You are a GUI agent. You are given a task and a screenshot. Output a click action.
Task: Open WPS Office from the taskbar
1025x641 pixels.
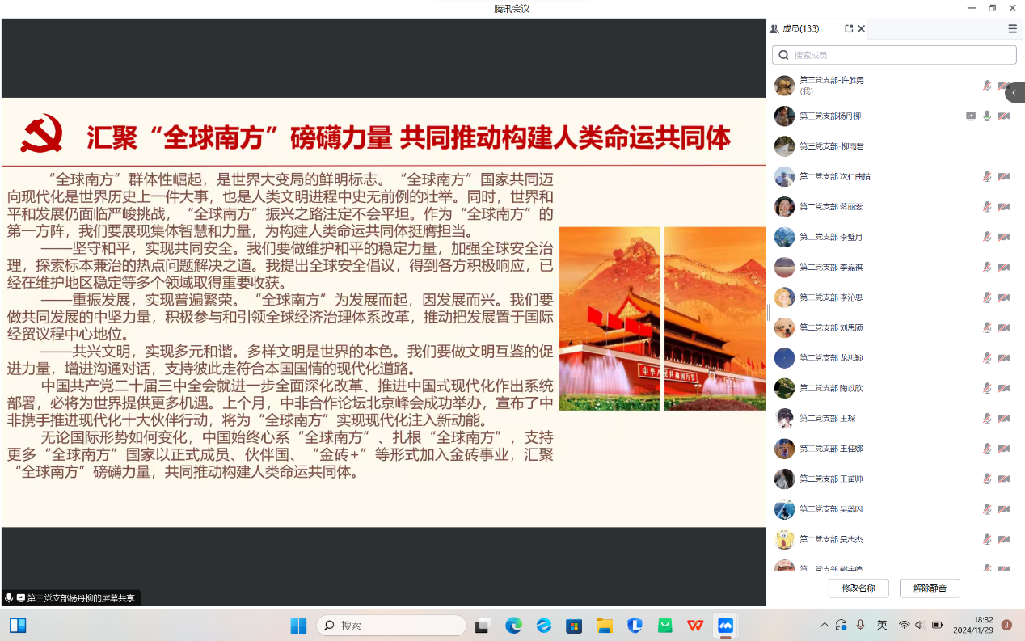[x=694, y=626]
